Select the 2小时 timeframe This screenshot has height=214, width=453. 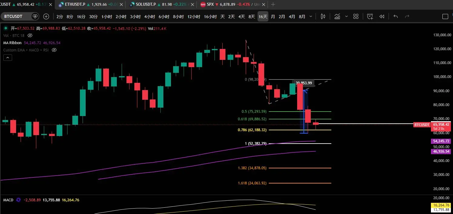(121, 17)
